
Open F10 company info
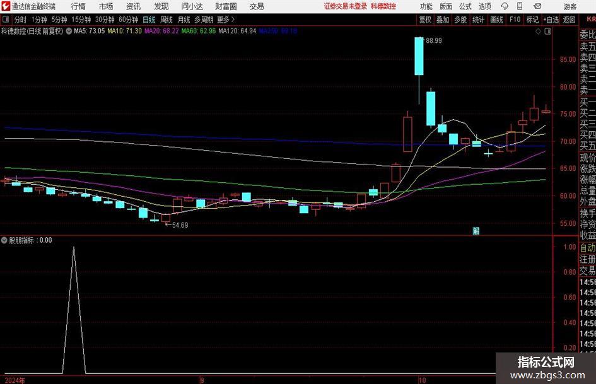(x=515, y=20)
